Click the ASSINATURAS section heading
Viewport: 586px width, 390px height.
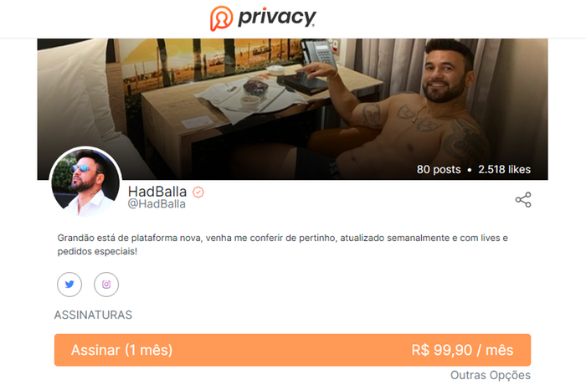(93, 315)
